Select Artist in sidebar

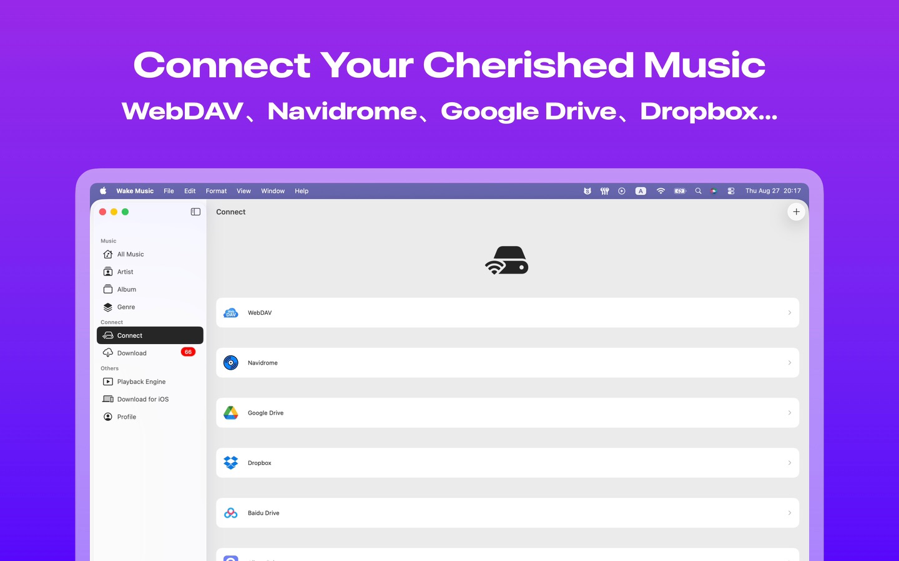pos(150,272)
